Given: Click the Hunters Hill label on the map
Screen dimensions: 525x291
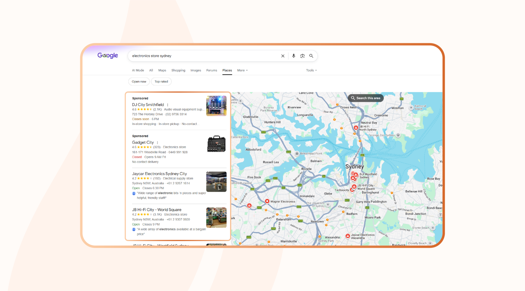Looking at the screenshot, I should (x=272, y=122).
